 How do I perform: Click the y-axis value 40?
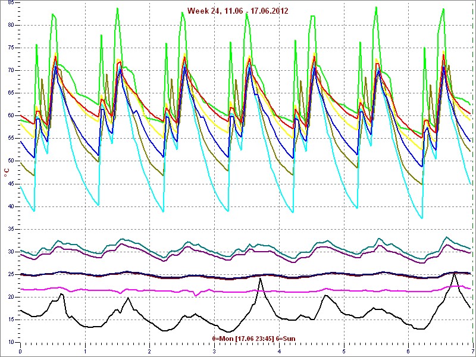pos(10,206)
